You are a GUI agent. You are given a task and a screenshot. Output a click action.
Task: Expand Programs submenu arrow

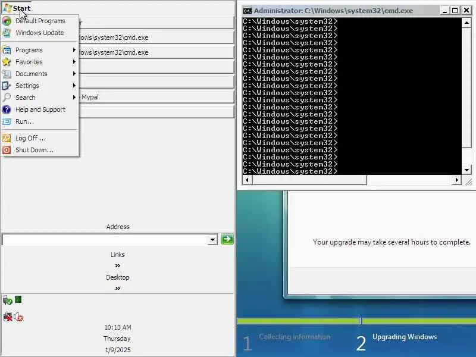pos(74,50)
